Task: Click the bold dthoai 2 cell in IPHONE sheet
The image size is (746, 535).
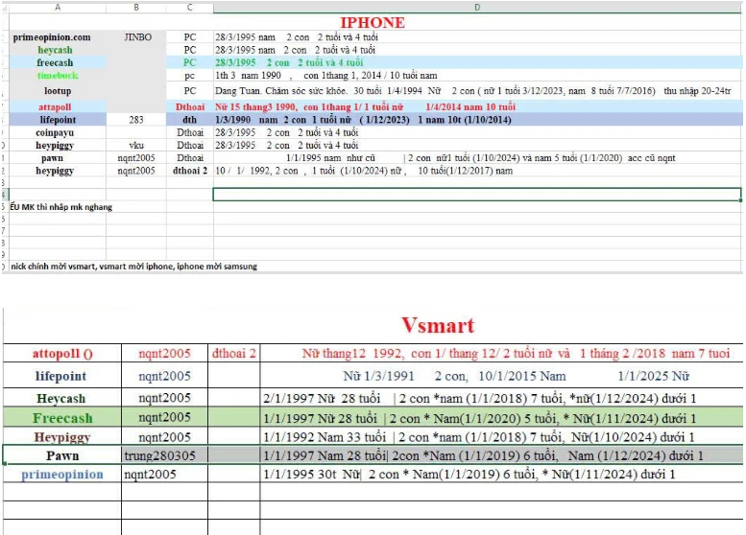Action: pyautogui.click(x=190, y=171)
